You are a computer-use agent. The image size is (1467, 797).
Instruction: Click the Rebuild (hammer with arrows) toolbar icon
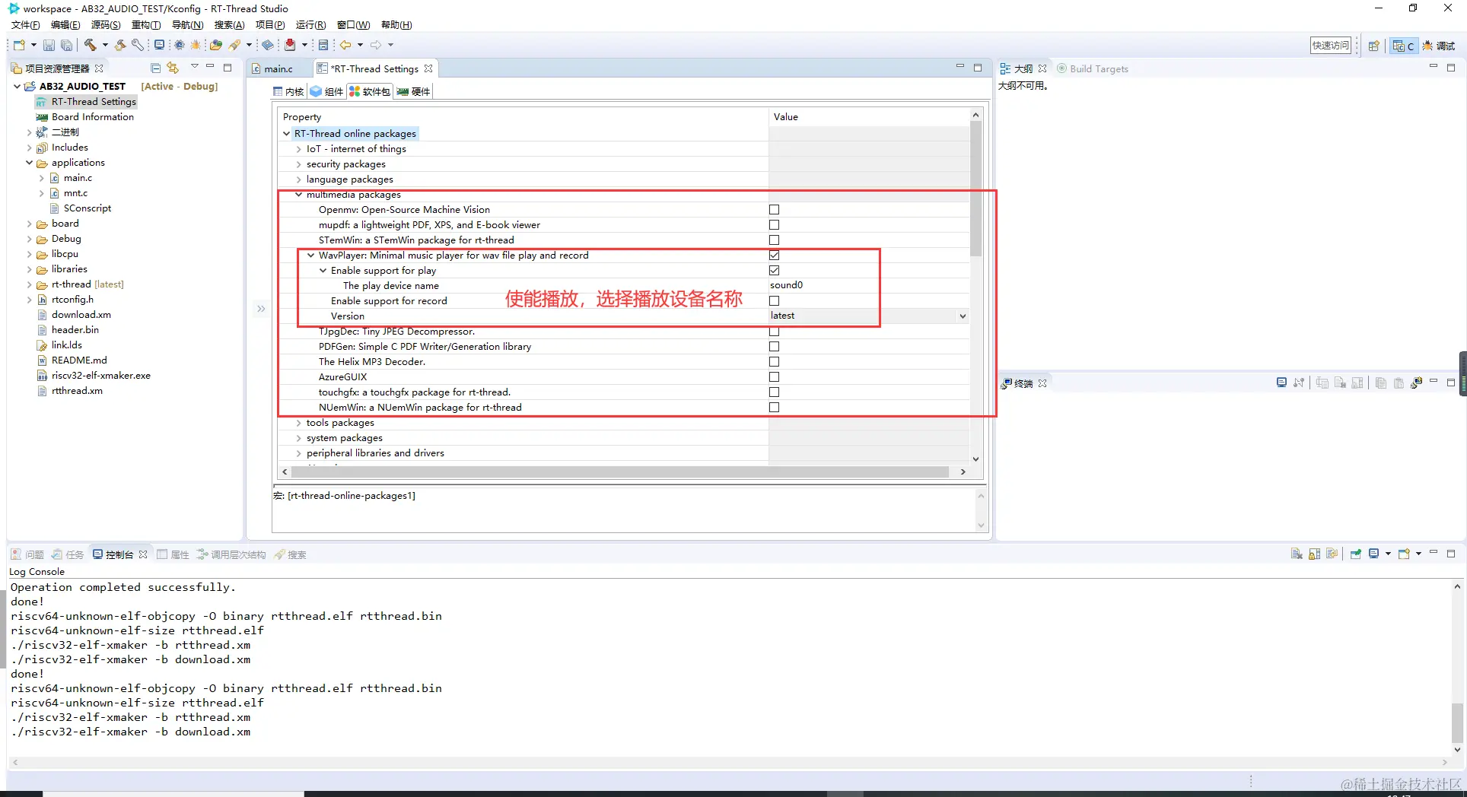(x=119, y=45)
